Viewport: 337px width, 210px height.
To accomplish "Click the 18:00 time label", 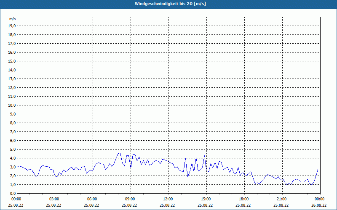I will [244, 199].
